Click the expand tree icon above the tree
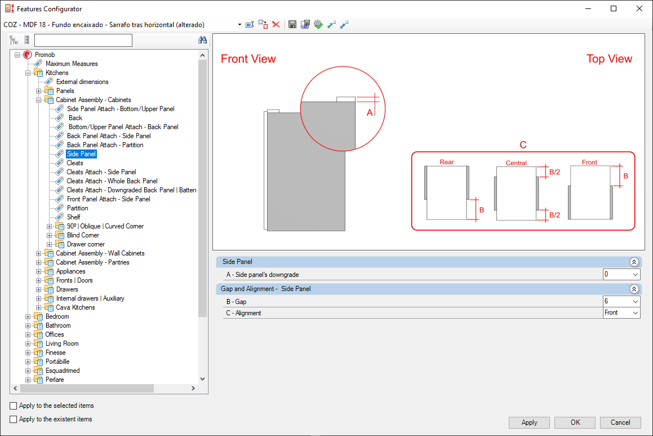 point(14,40)
